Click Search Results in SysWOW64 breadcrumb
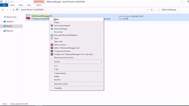This screenshot has height=106, width=189. click(32, 10)
